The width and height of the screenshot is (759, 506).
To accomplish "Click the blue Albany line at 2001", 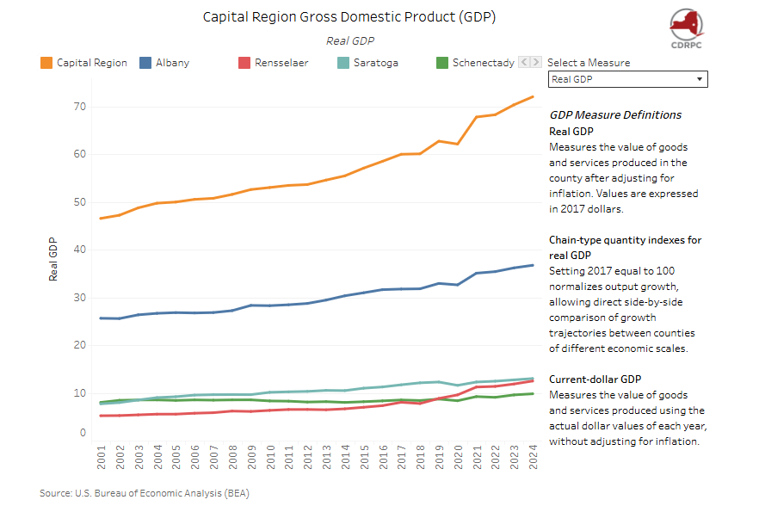I will point(101,318).
